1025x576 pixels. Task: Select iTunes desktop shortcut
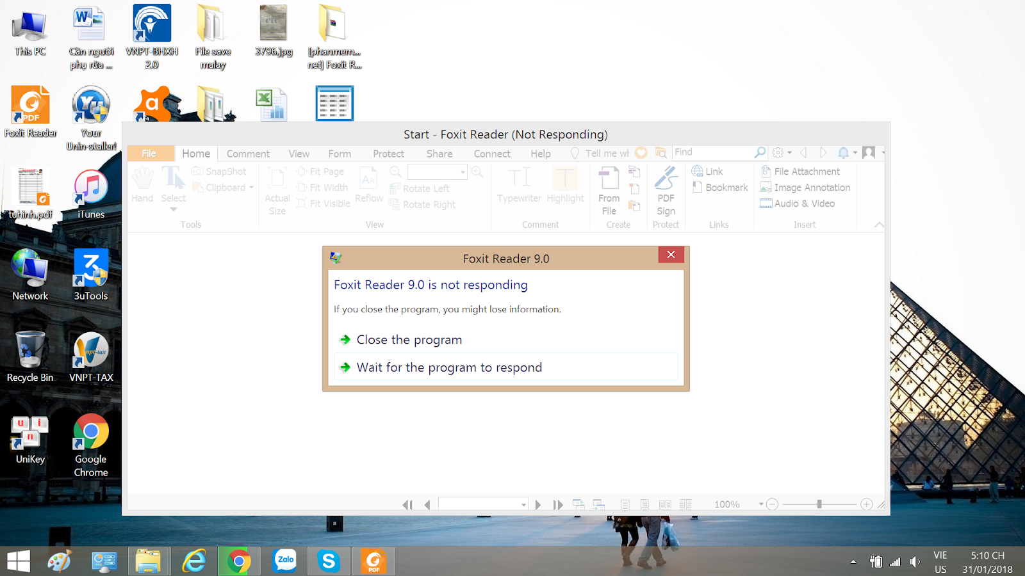click(91, 195)
